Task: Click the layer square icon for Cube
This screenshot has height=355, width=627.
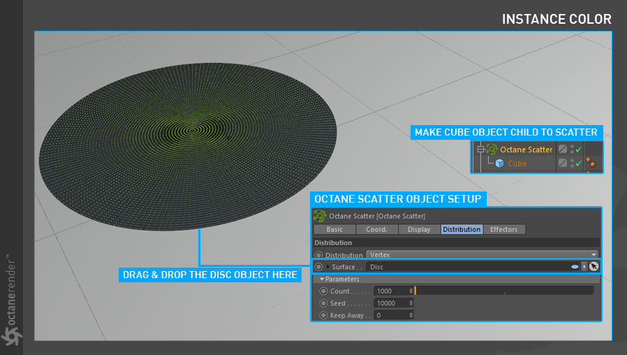Action: [x=563, y=163]
